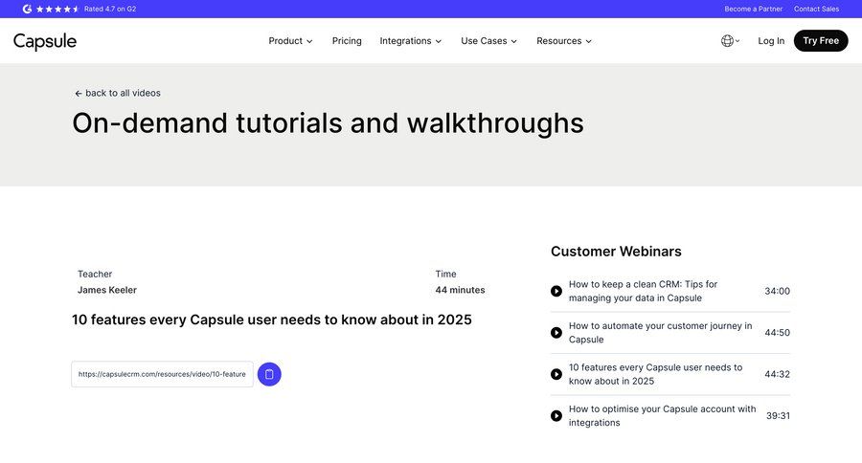Image resolution: width=862 pixels, height=463 pixels.
Task: Play the 10 features webinar icon
Action: tap(556, 374)
